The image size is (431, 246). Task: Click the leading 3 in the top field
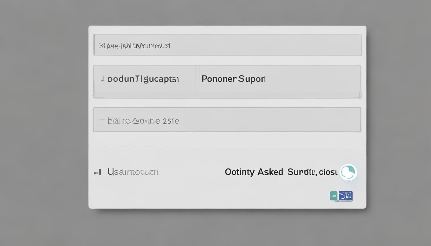[101, 46]
